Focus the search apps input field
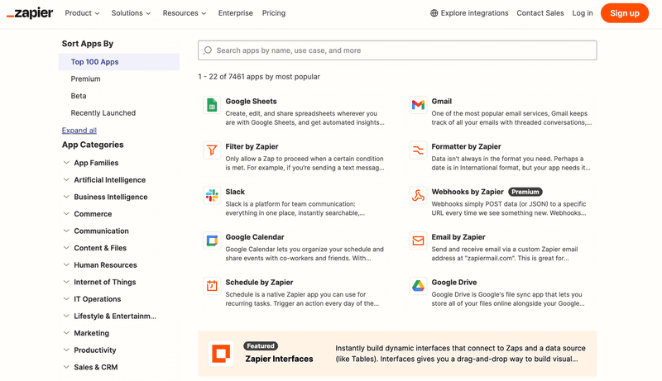662x381 pixels. [397, 50]
